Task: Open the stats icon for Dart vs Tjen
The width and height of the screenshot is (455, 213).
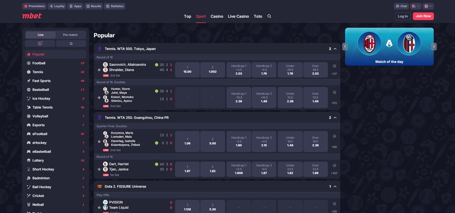Action: coord(334,166)
